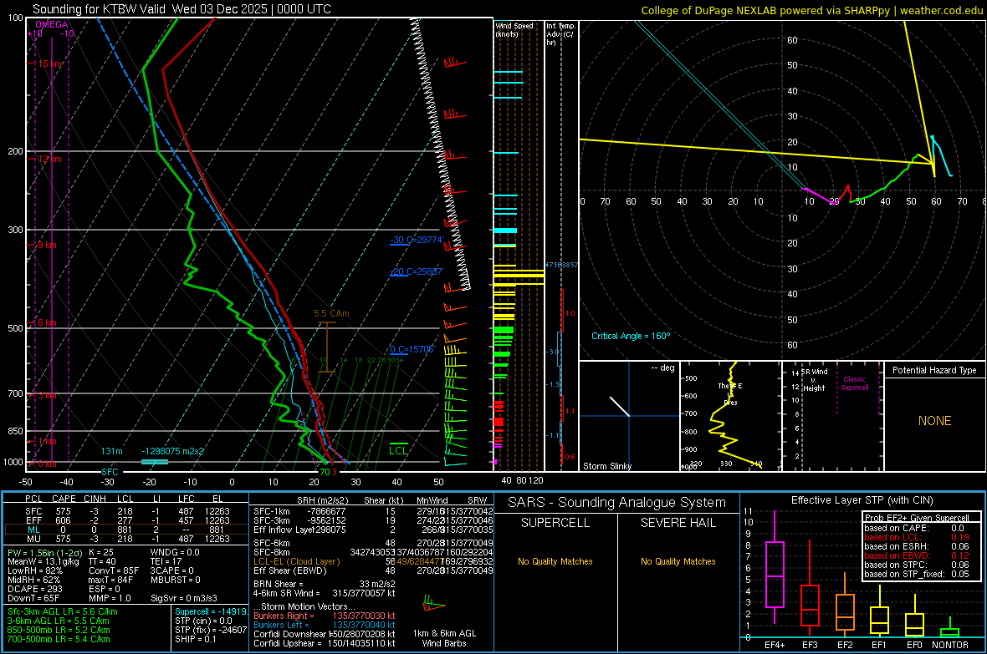Click the based on STP_fixed probability line
This screenshot has height=654, width=987.
(917, 574)
